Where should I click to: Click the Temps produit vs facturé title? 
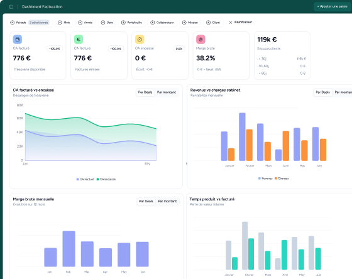point(212,199)
